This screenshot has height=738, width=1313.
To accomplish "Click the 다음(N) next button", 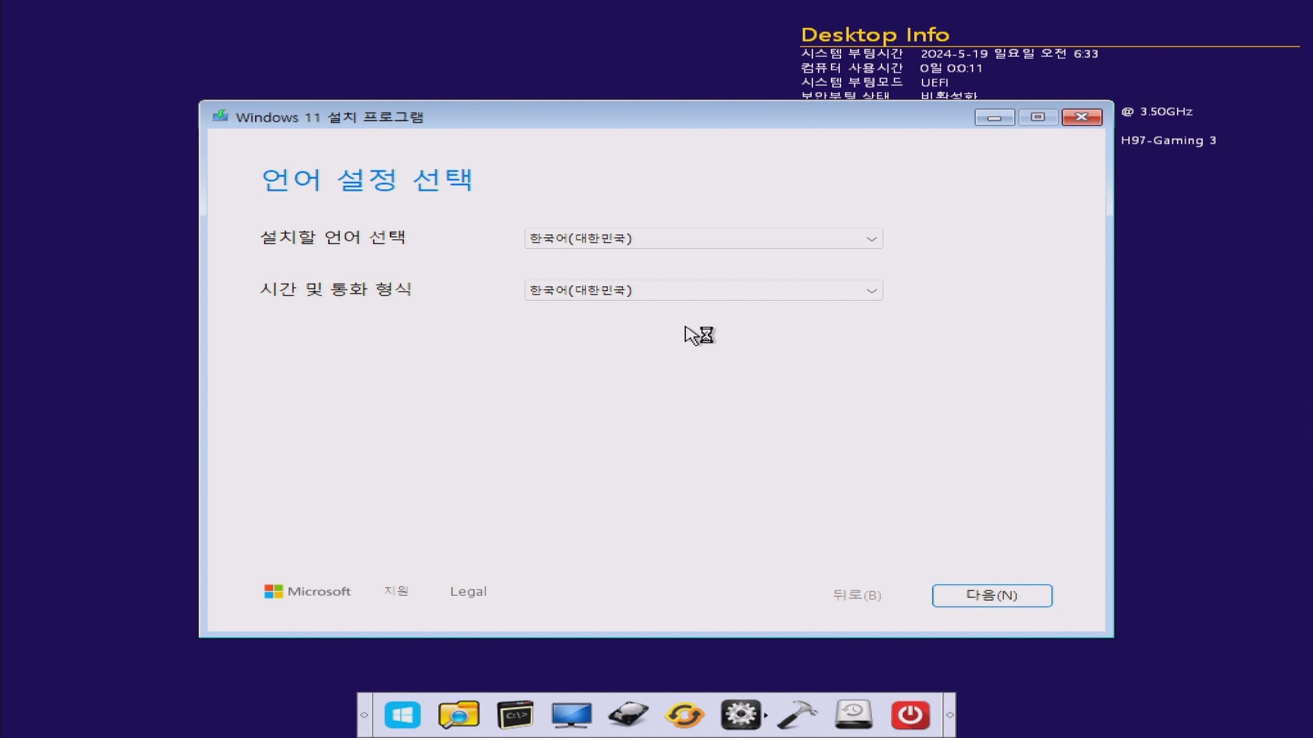I will 992,595.
